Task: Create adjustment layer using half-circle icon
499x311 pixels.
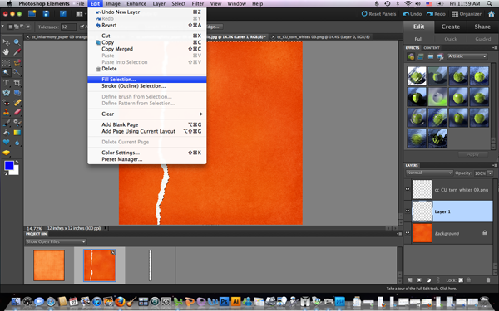Action: tap(428, 280)
